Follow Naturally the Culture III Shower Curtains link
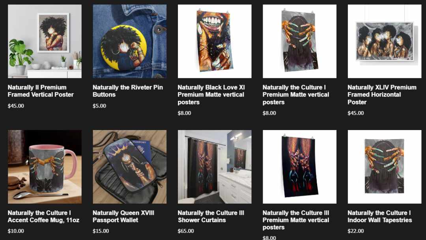The width and height of the screenshot is (426, 240). click(211, 216)
